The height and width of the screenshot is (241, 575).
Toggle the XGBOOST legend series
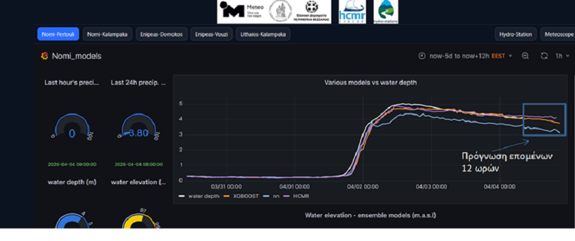tap(242, 196)
